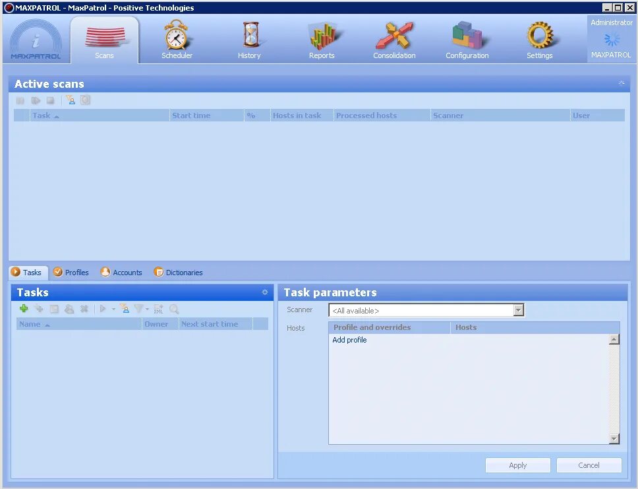The image size is (638, 489).
Task: Sort tasks by Owner column
Action: pyautogui.click(x=160, y=324)
